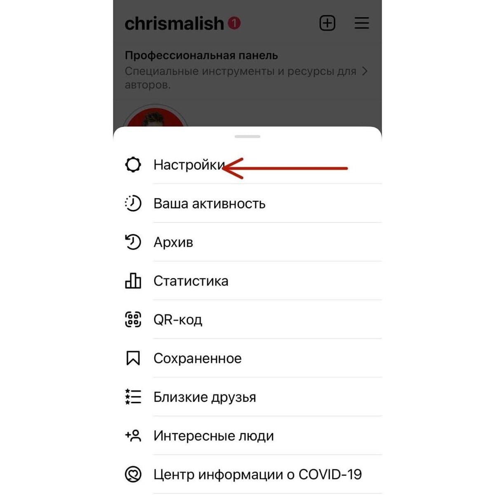This screenshot has height=495, width=495.
Task: Tap the Statistics bar chart icon
Action: pyautogui.click(x=133, y=280)
